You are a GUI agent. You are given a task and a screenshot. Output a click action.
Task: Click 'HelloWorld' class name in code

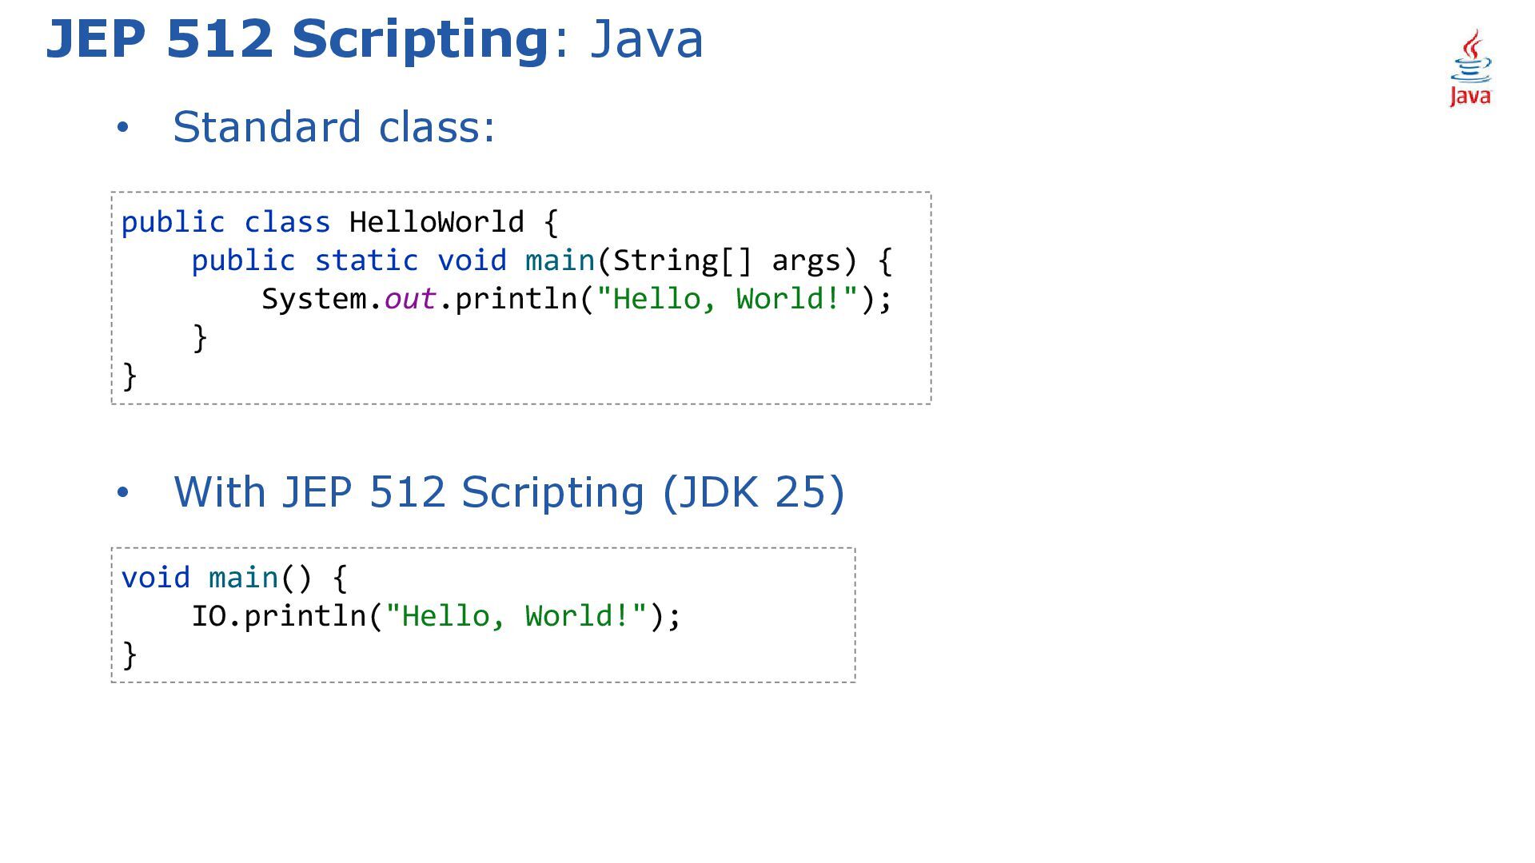coord(436,221)
